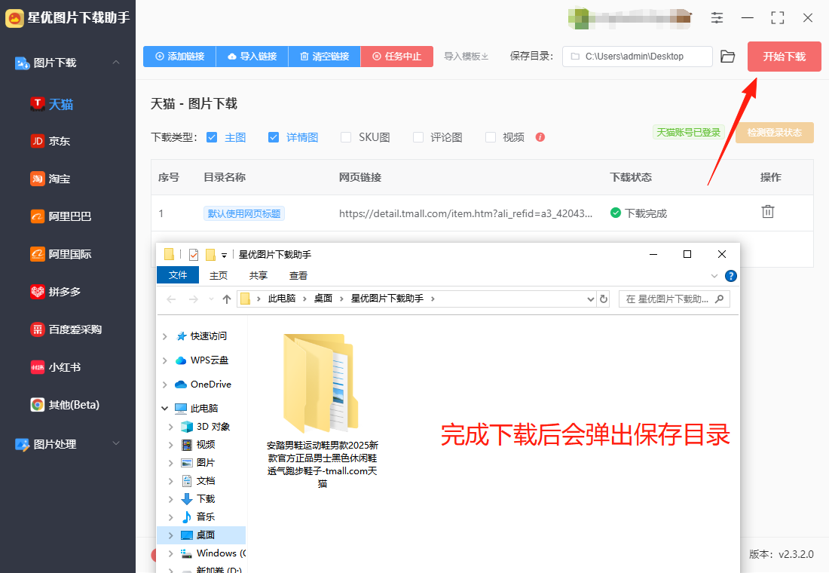Enable the SKU图 download type
Screen dimensions: 829x573
coord(346,137)
